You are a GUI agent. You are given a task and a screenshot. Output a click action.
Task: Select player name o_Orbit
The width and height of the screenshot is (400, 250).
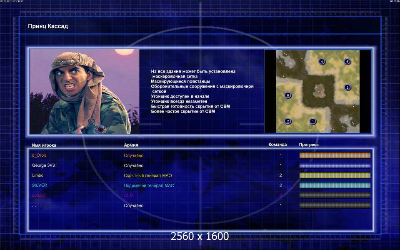coord(39,155)
